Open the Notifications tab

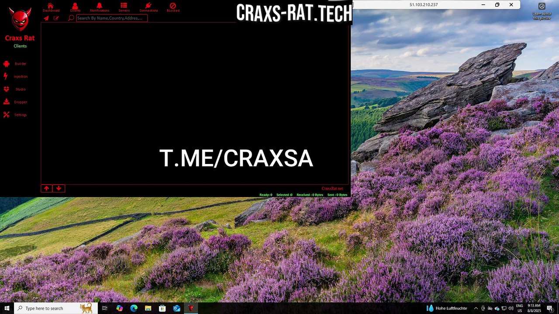coord(100,7)
